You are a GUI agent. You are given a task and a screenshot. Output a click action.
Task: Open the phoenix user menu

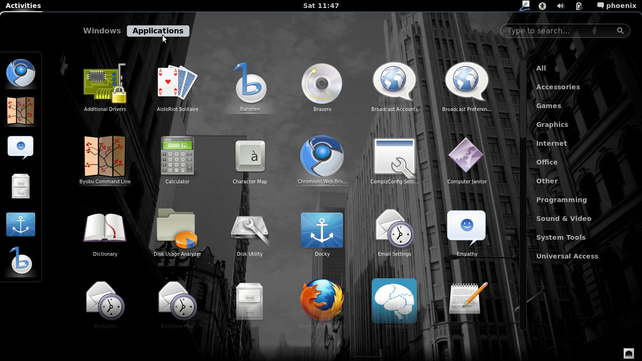tap(616, 6)
